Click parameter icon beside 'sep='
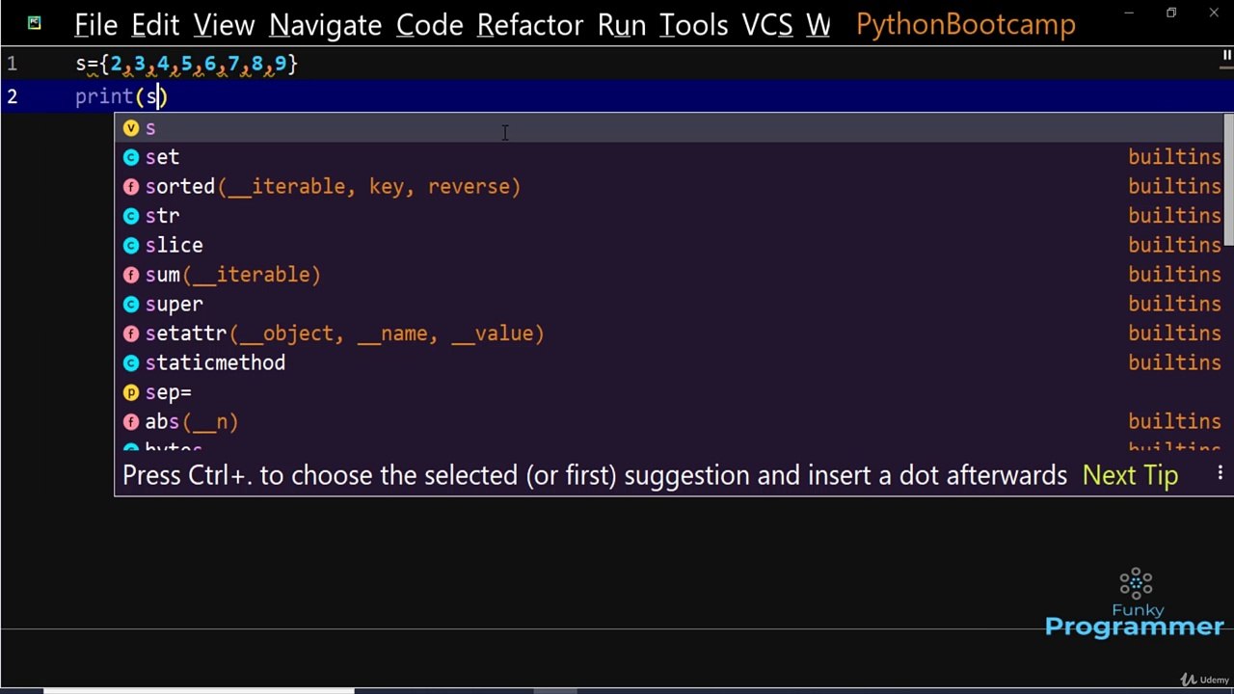Screen dimensions: 1234x694 [131, 392]
